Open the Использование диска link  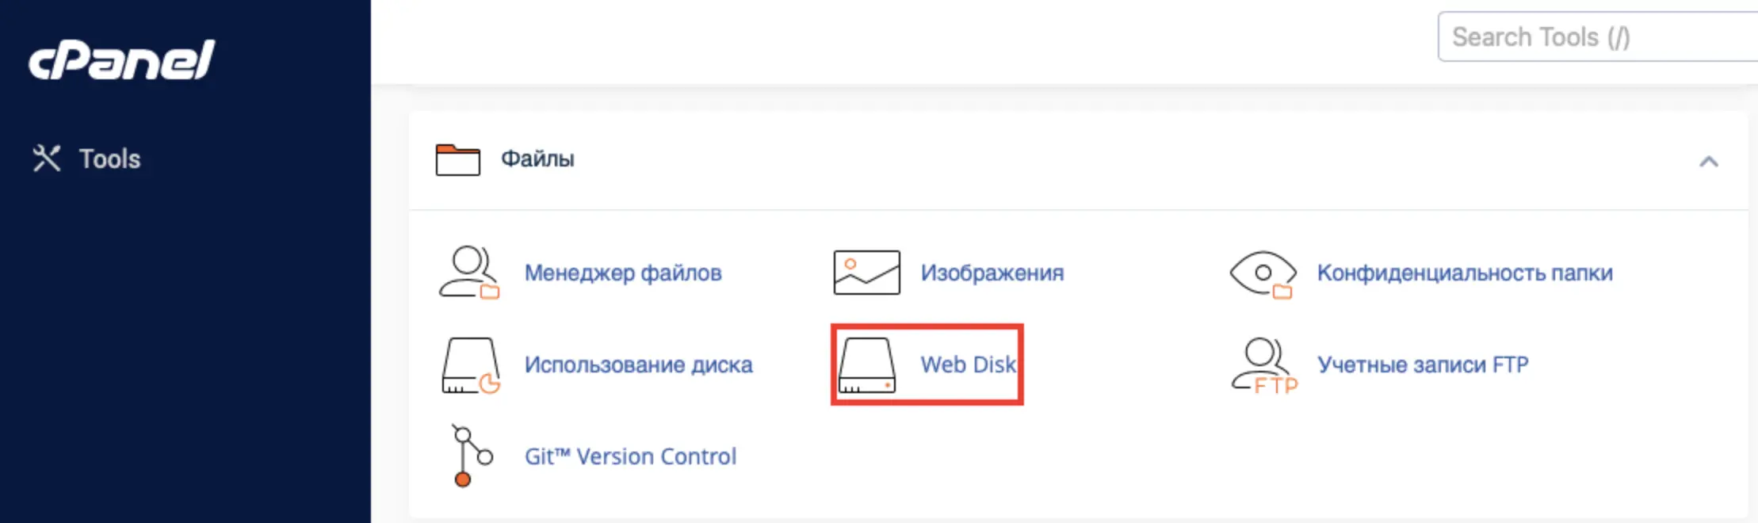tap(639, 365)
